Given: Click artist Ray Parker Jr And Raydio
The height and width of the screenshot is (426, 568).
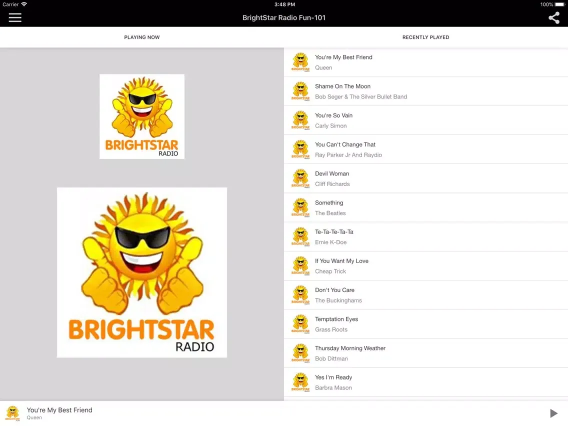Looking at the screenshot, I should (x=348, y=154).
